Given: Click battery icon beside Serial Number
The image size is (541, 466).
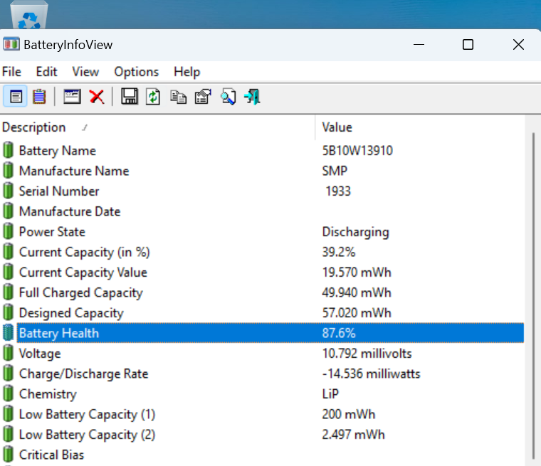Looking at the screenshot, I should point(9,191).
